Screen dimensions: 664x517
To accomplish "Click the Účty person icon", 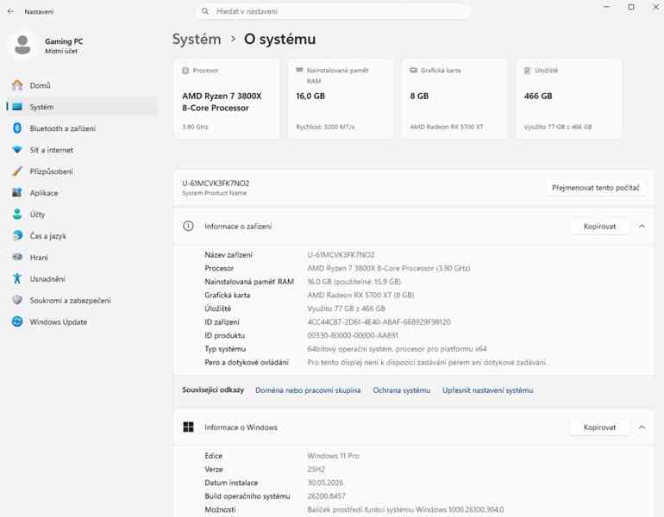I will (x=17, y=214).
